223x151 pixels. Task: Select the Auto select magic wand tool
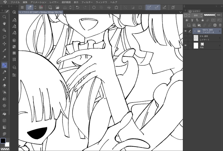point(4,57)
